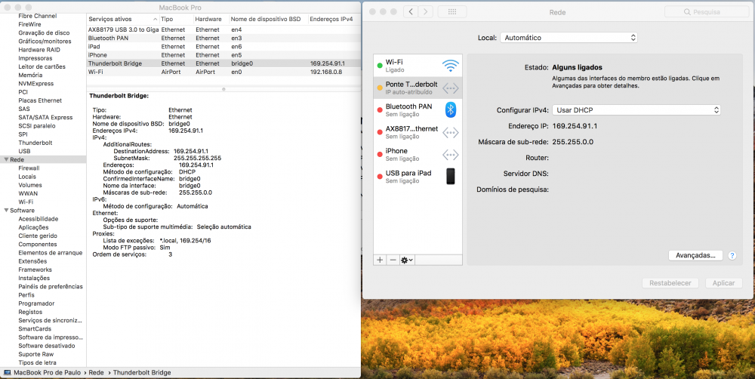This screenshot has width=755, height=379.
Task: Select USB in the hardware sidebar
Action: coord(25,151)
